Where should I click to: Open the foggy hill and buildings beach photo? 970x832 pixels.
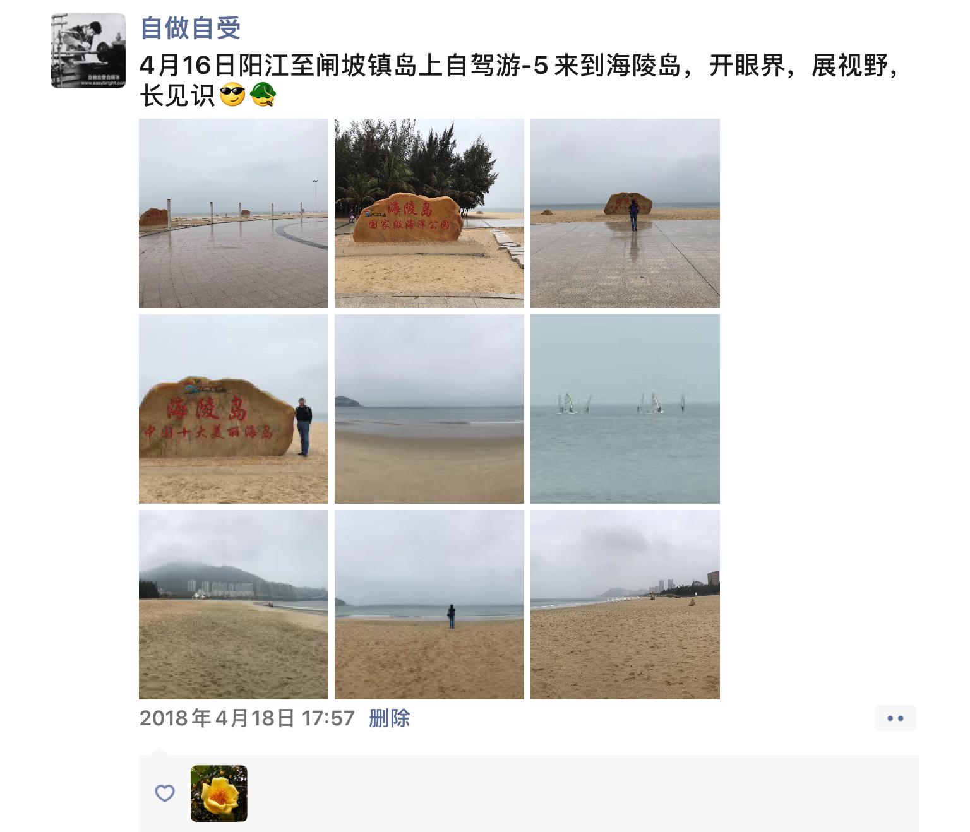[x=234, y=605]
